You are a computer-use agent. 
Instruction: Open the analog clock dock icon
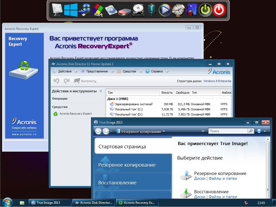[x=178, y=10]
